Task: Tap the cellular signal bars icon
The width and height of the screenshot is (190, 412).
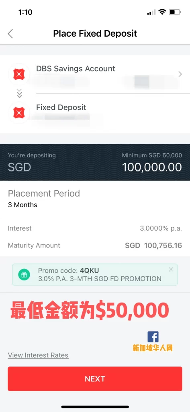Action: (x=151, y=12)
